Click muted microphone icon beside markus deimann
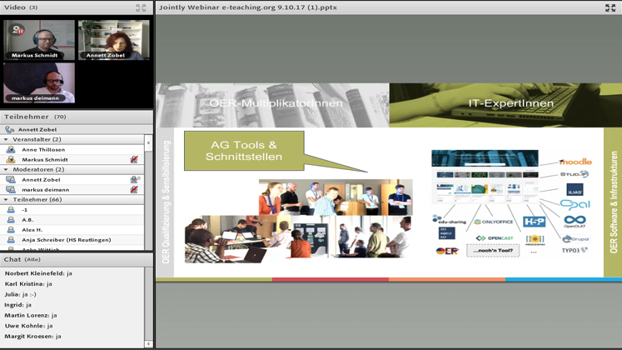 click(134, 189)
